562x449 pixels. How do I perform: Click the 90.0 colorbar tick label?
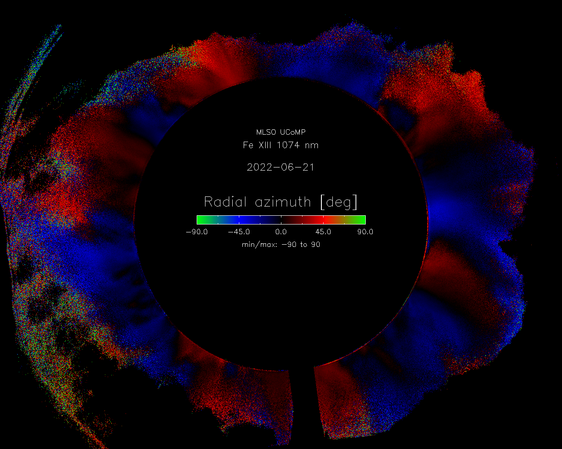coord(365,232)
